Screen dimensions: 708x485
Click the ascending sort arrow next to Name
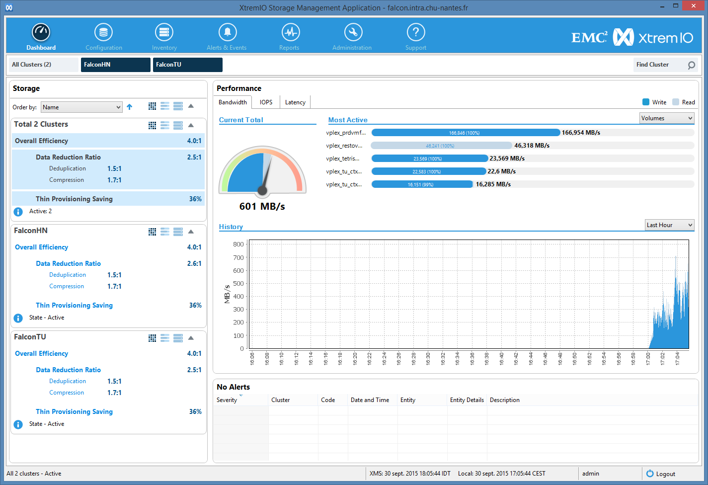coord(130,107)
